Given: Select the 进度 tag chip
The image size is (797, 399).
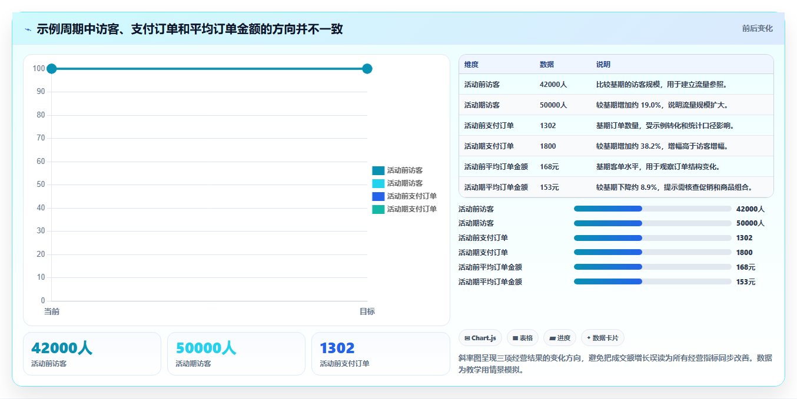Looking at the screenshot, I should (560, 338).
